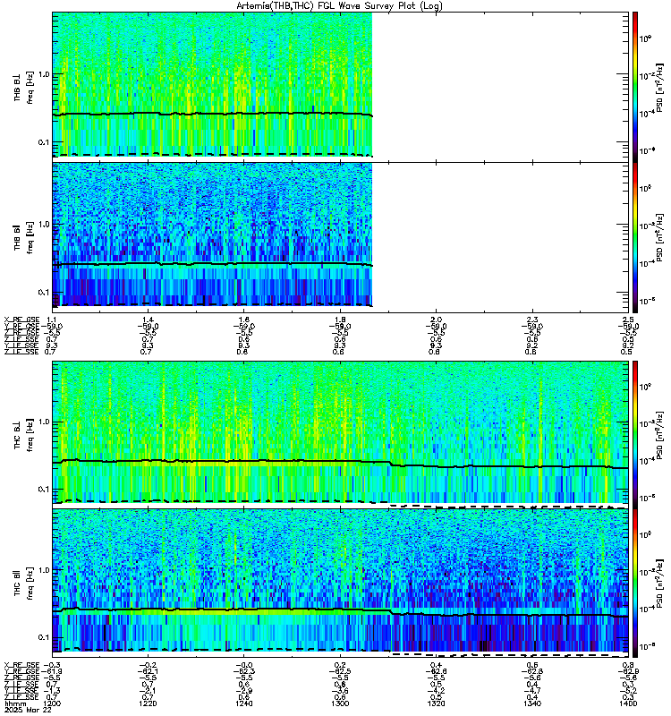671x716 pixels.
Task: Click the PSD color bar of the THC B-perpendicular panel
Action: click(635, 434)
